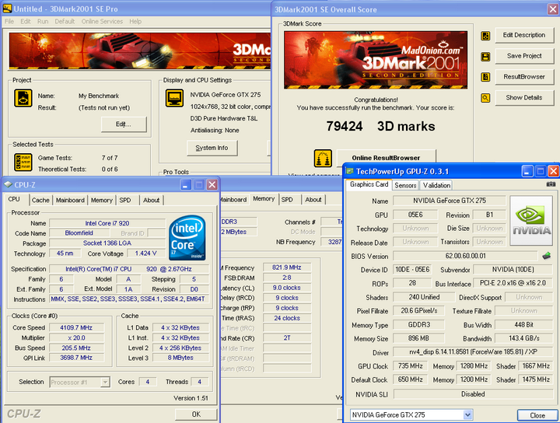This screenshot has height=423, width=560.
Task: Click the Driver version field in GPU-Z
Action: click(473, 352)
